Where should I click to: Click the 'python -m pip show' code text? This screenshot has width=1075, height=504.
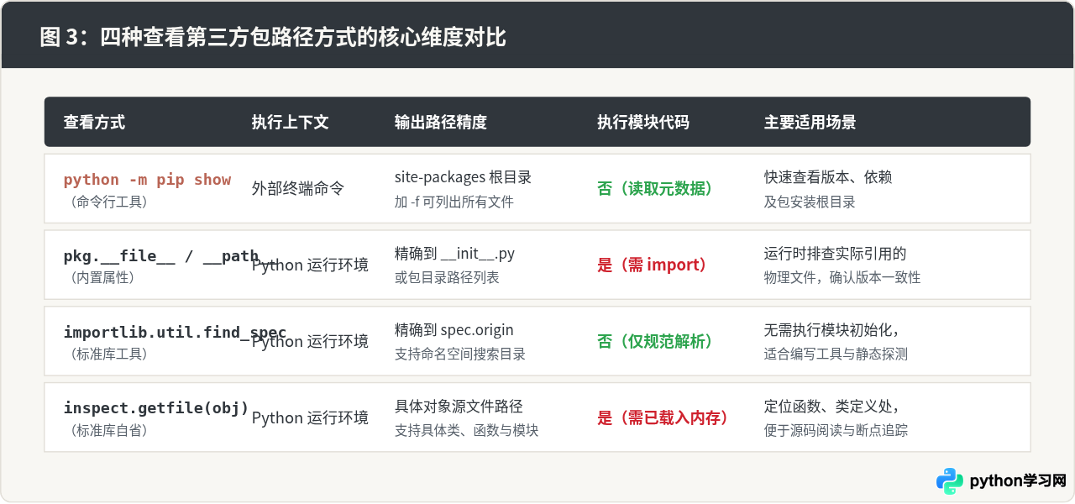(147, 180)
